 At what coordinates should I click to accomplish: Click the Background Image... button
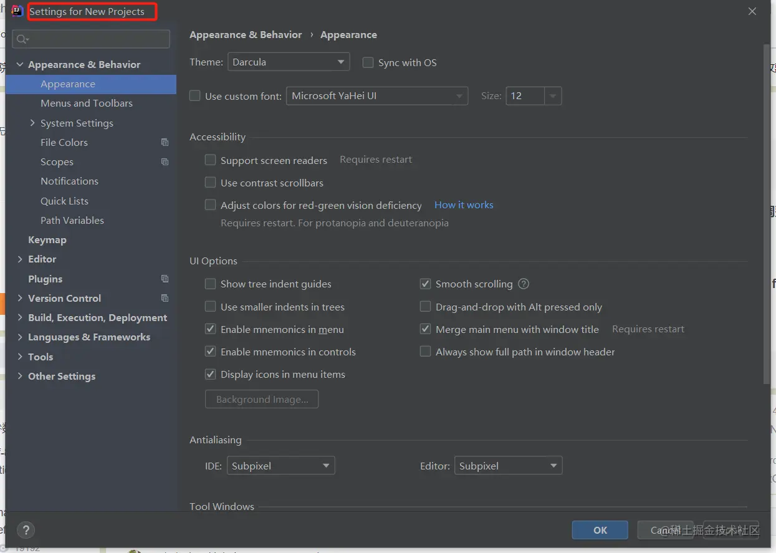tap(262, 399)
